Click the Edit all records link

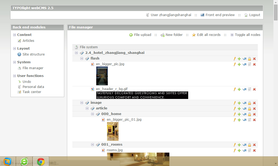(x=209, y=35)
